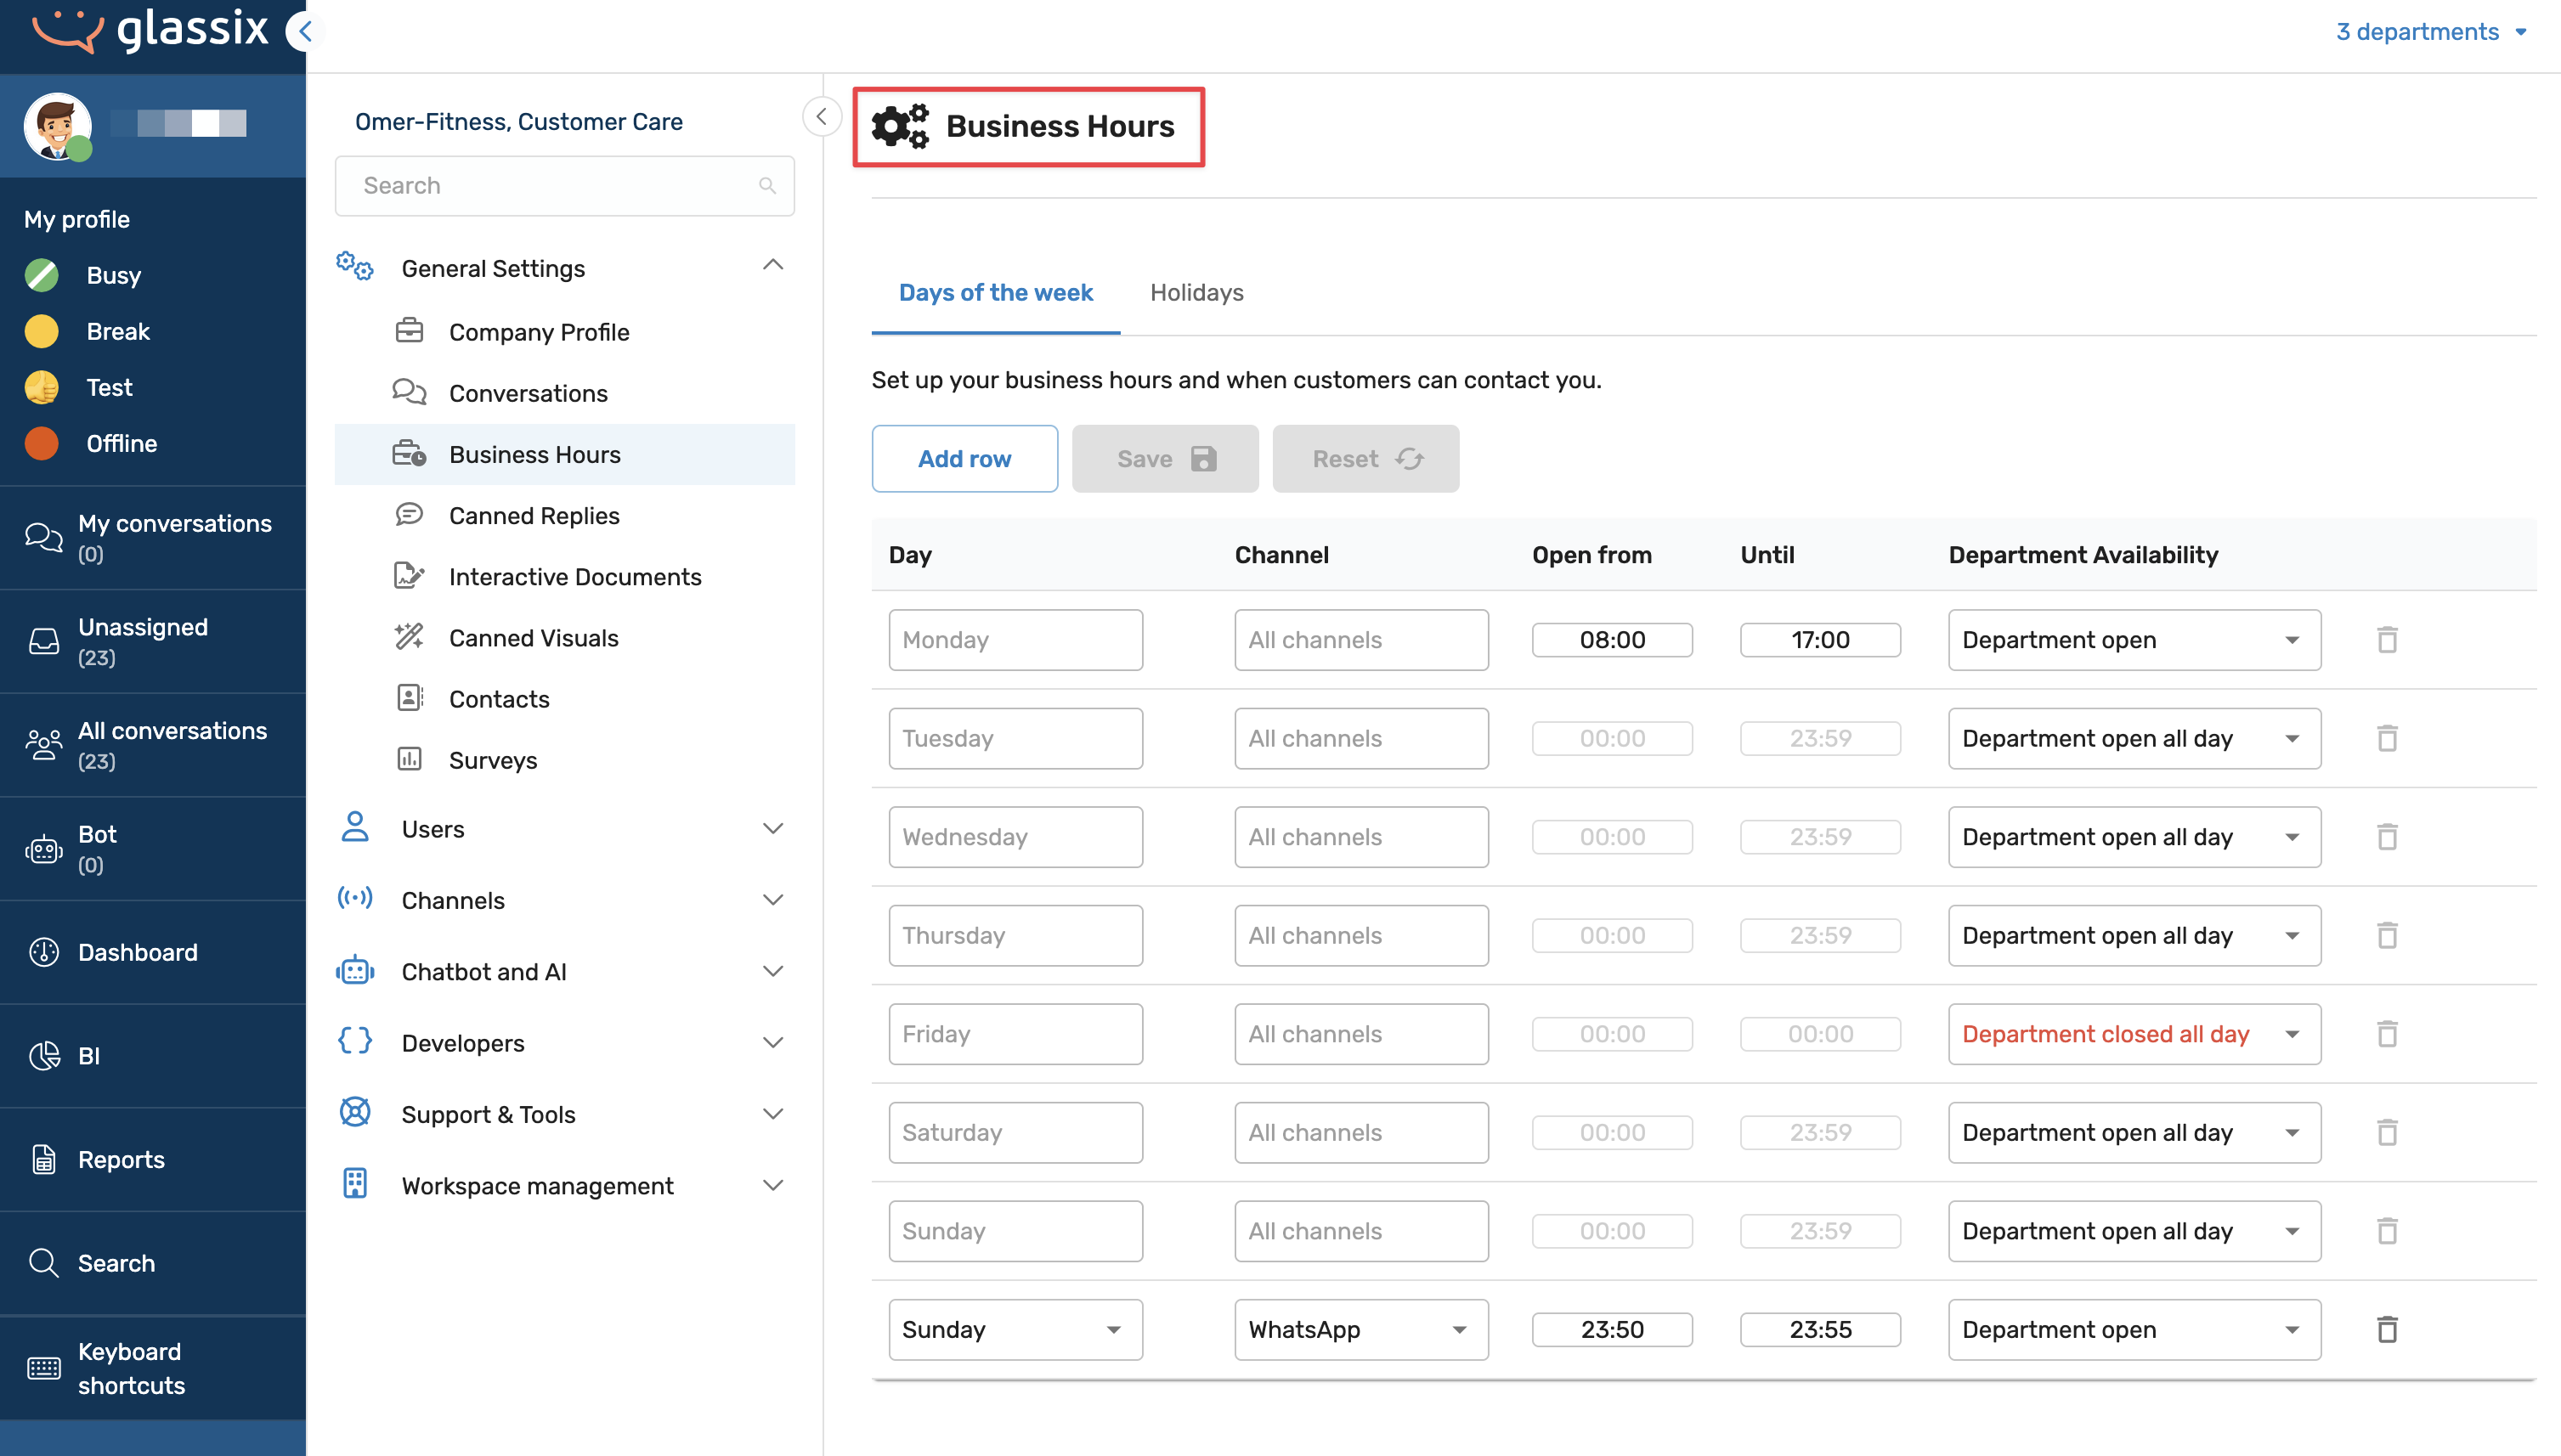
Task: Open the Friday department availability dropdown
Action: tap(2133, 1034)
